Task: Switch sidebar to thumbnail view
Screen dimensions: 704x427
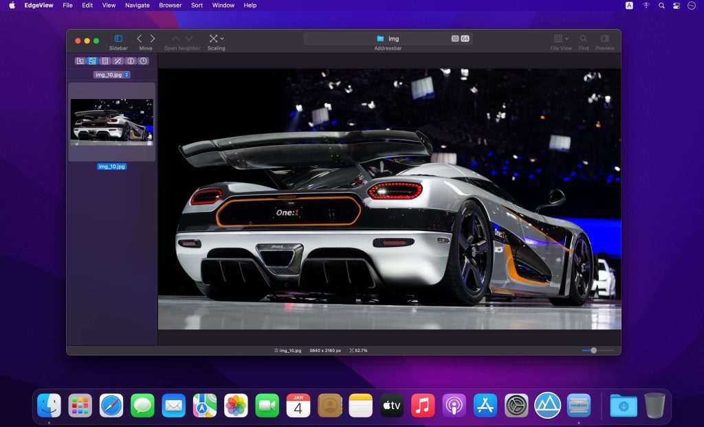Action: 93,61
